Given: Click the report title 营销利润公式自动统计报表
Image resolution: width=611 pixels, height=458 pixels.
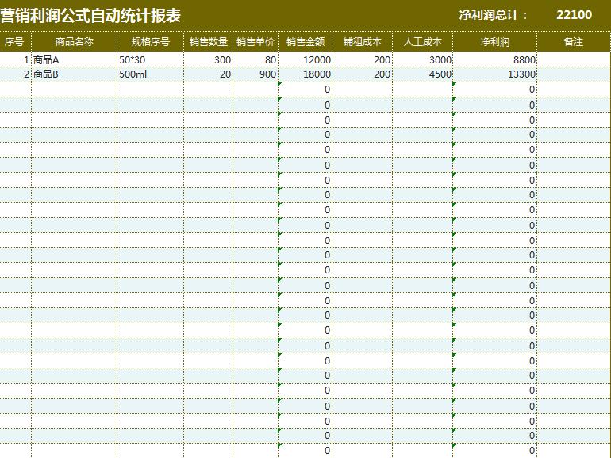Looking at the screenshot, I should 90,15.
